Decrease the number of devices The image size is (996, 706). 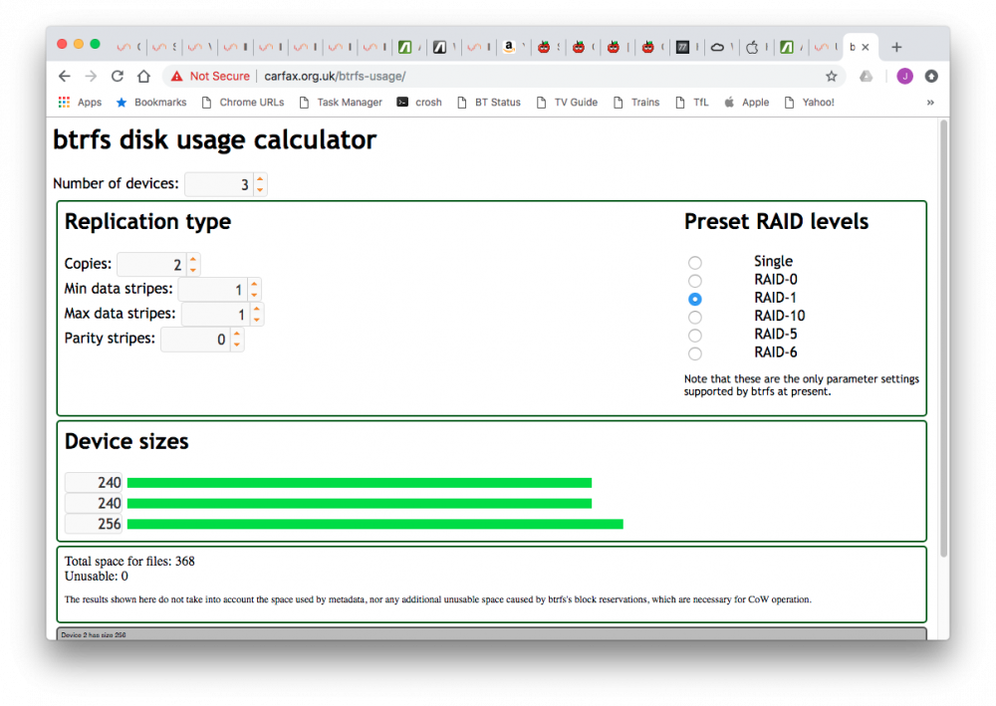[x=260, y=189]
